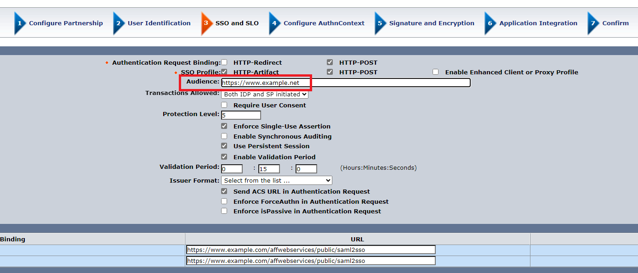Screen dimensions: 638x273
Task: Check Require User Consent
Action: [224, 105]
